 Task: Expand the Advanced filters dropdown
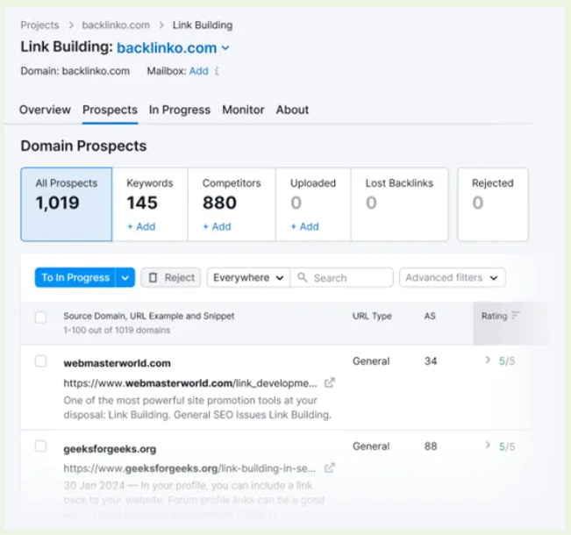453,277
